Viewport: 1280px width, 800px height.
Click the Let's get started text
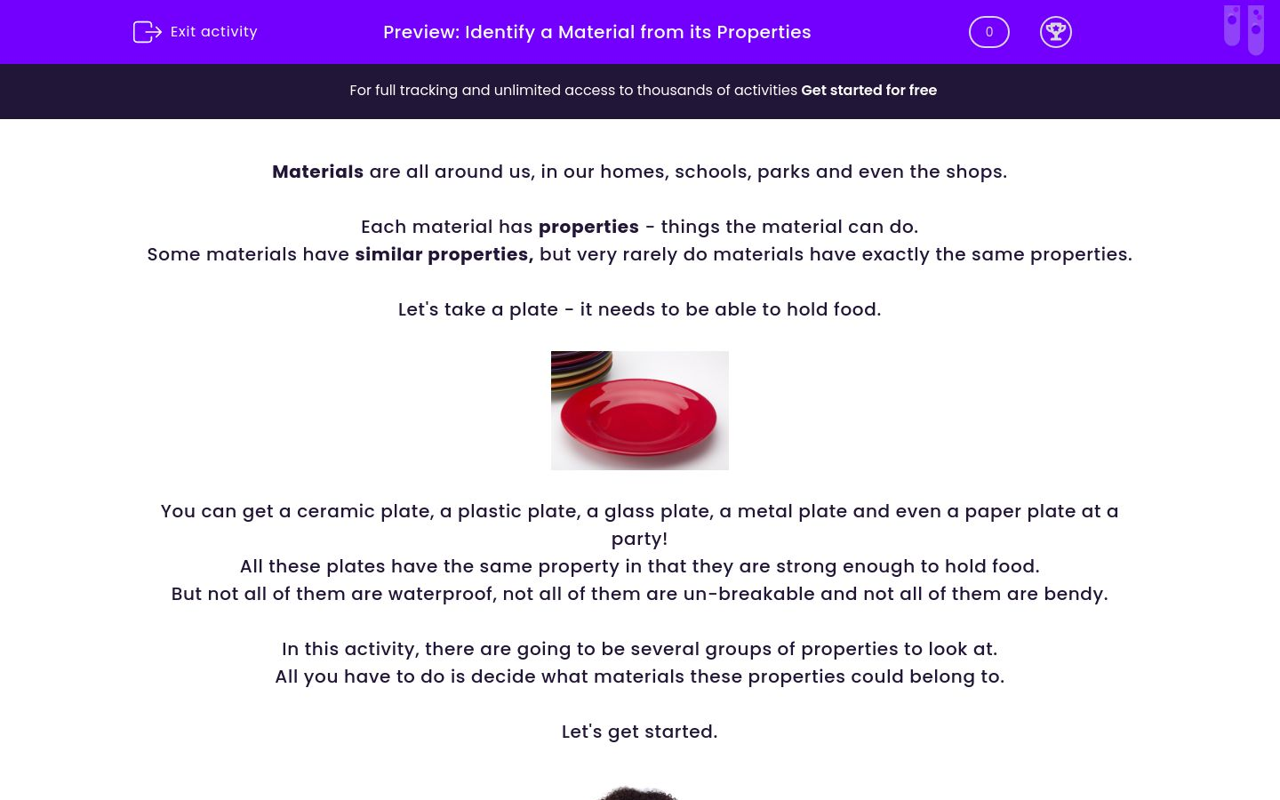click(640, 732)
